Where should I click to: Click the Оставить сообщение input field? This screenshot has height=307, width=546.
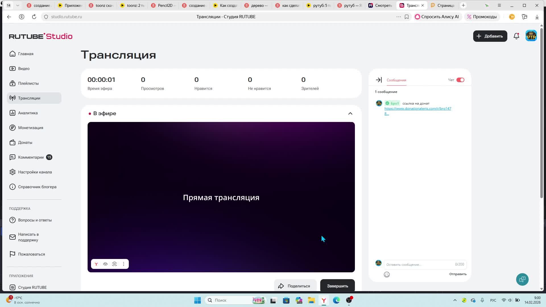coord(419,264)
